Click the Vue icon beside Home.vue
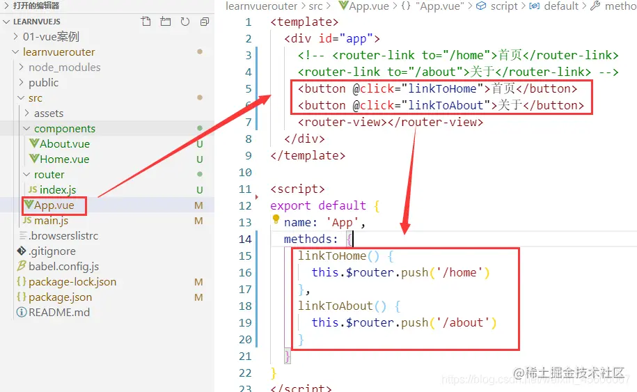Image resolution: width=637 pixels, height=392 pixels. 34,159
